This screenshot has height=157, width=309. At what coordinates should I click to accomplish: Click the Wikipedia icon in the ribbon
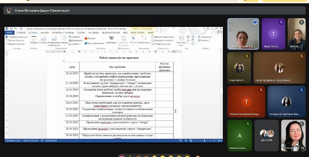coord(112,38)
